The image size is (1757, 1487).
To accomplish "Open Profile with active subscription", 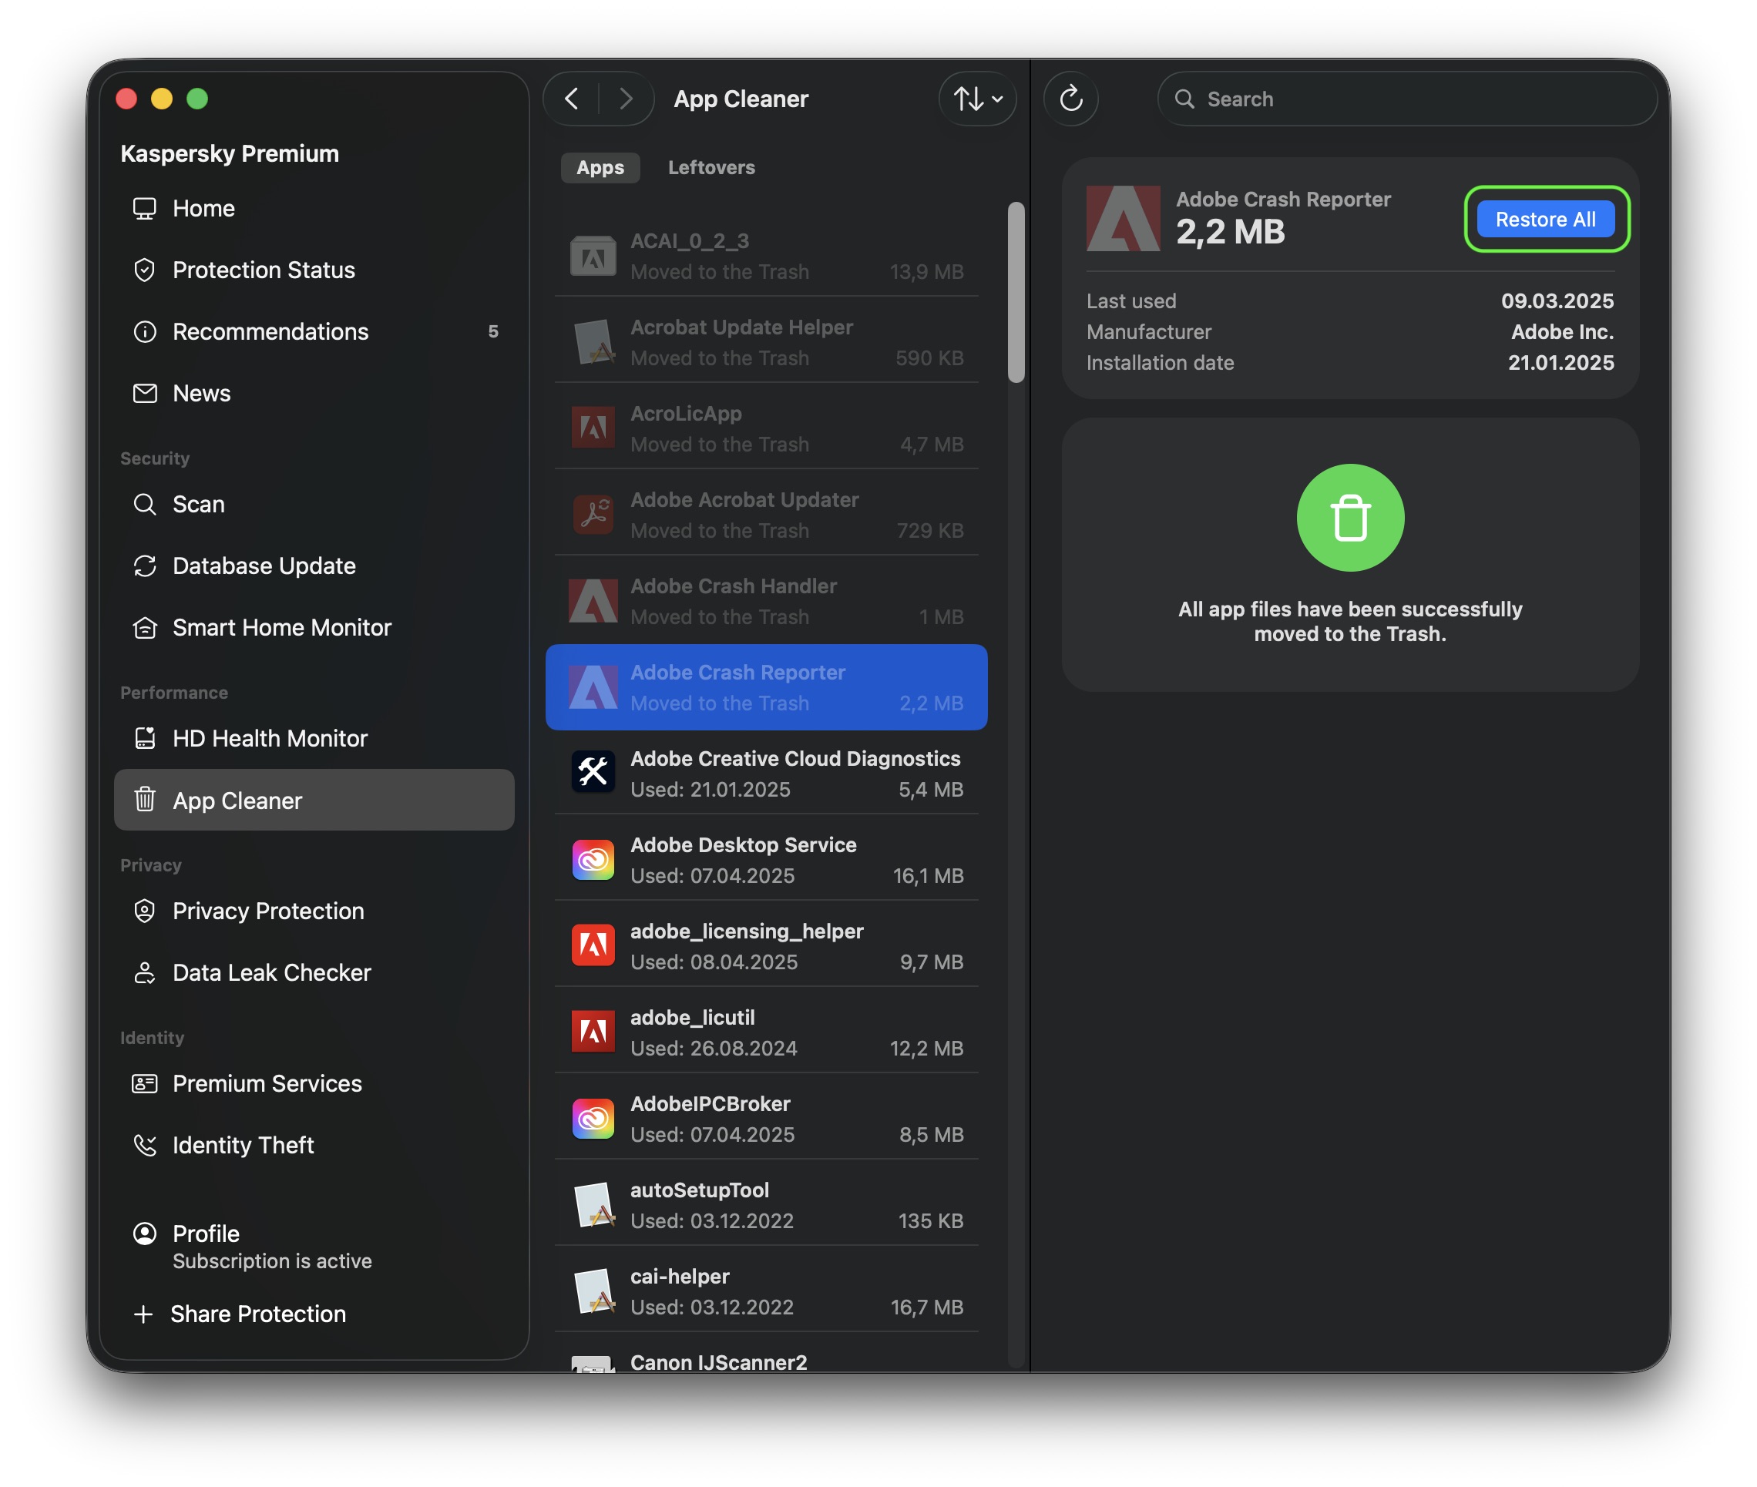I will (x=314, y=1246).
